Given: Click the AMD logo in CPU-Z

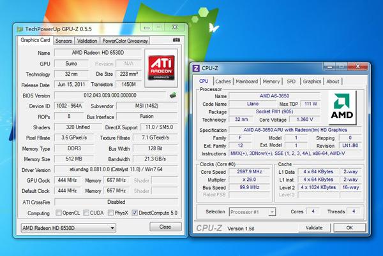Looking at the screenshot, I should point(342,107).
